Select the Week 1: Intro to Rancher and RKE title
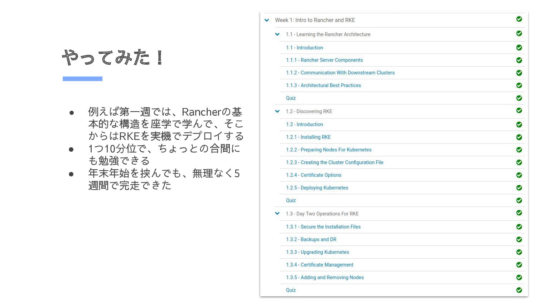Viewport: 537px width, 302px height. click(x=315, y=20)
